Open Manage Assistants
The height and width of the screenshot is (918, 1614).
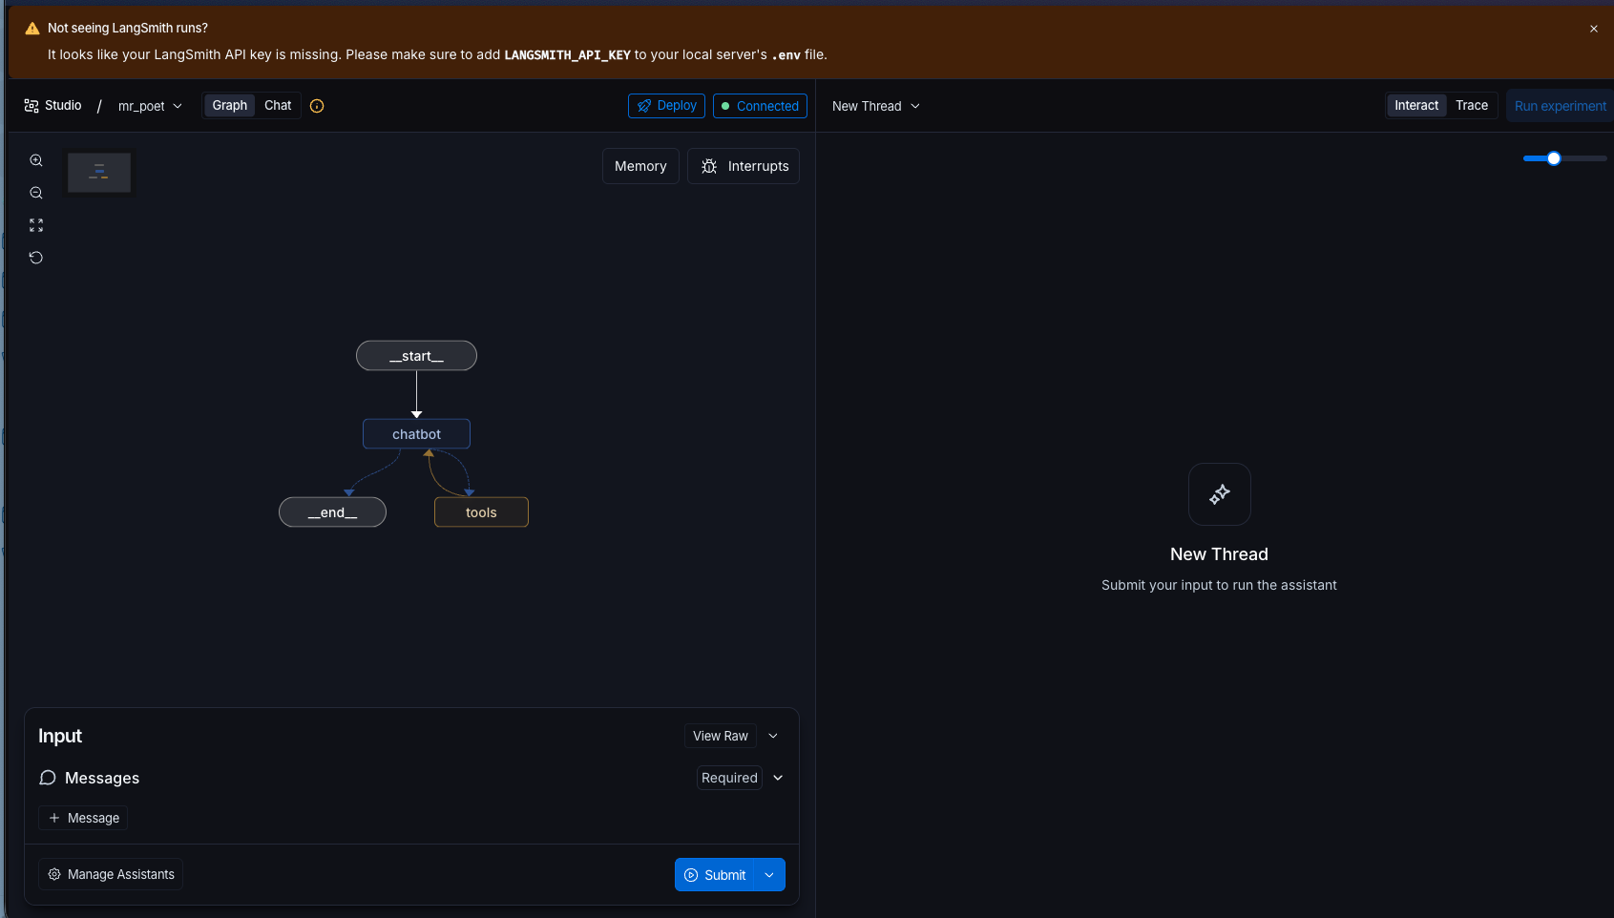click(x=111, y=874)
